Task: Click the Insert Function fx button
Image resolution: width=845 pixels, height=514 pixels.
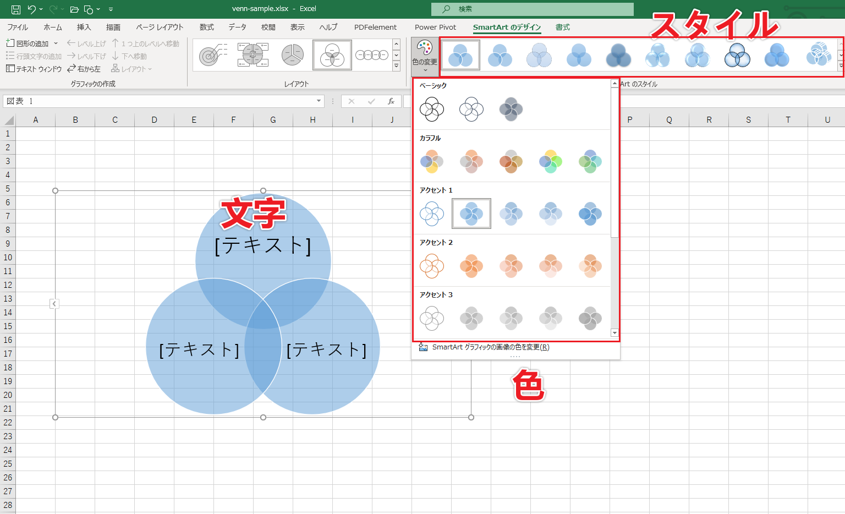Action: (x=391, y=101)
